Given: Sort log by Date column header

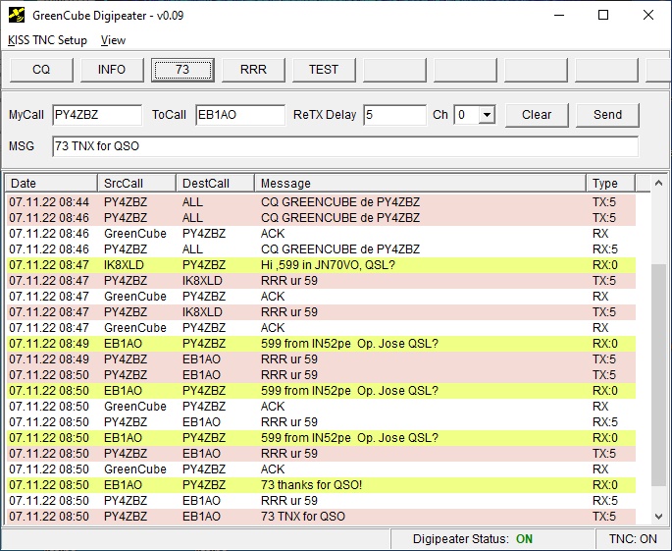Looking at the screenshot, I should click(x=51, y=184).
